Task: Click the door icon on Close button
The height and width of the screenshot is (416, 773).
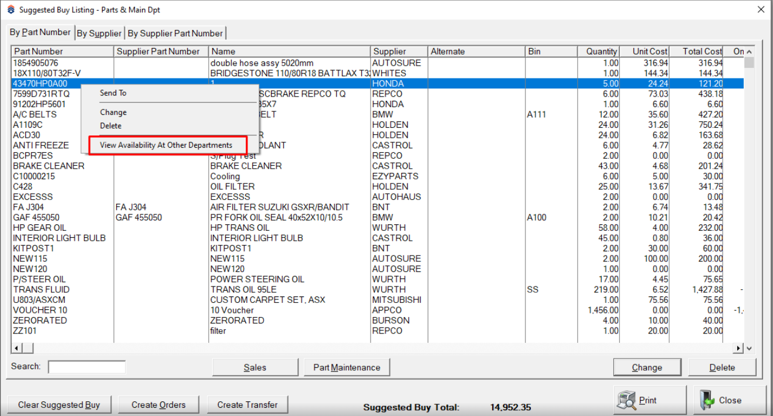Action: [707, 400]
